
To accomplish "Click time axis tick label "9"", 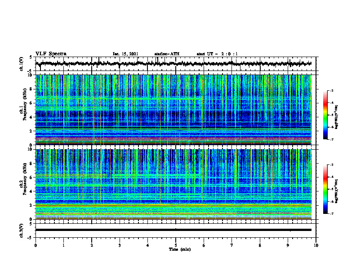I will [x=288, y=245].
